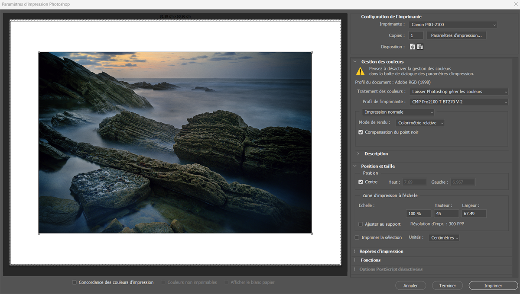Image resolution: width=520 pixels, height=294 pixels.
Task: Select landscape orientation layout icon
Action: point(420,47)
